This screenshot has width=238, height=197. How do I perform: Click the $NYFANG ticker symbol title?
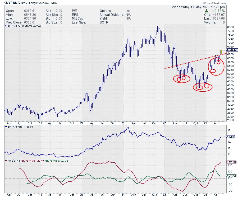point(12,3)
